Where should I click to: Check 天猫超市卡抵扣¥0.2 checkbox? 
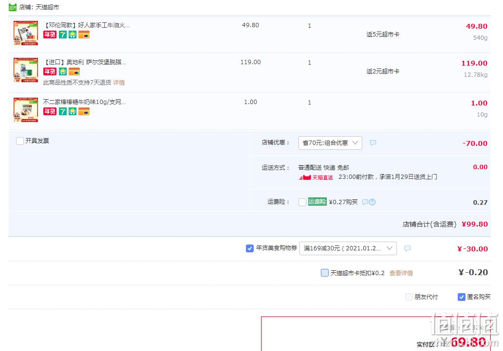[x=325, y=273]
